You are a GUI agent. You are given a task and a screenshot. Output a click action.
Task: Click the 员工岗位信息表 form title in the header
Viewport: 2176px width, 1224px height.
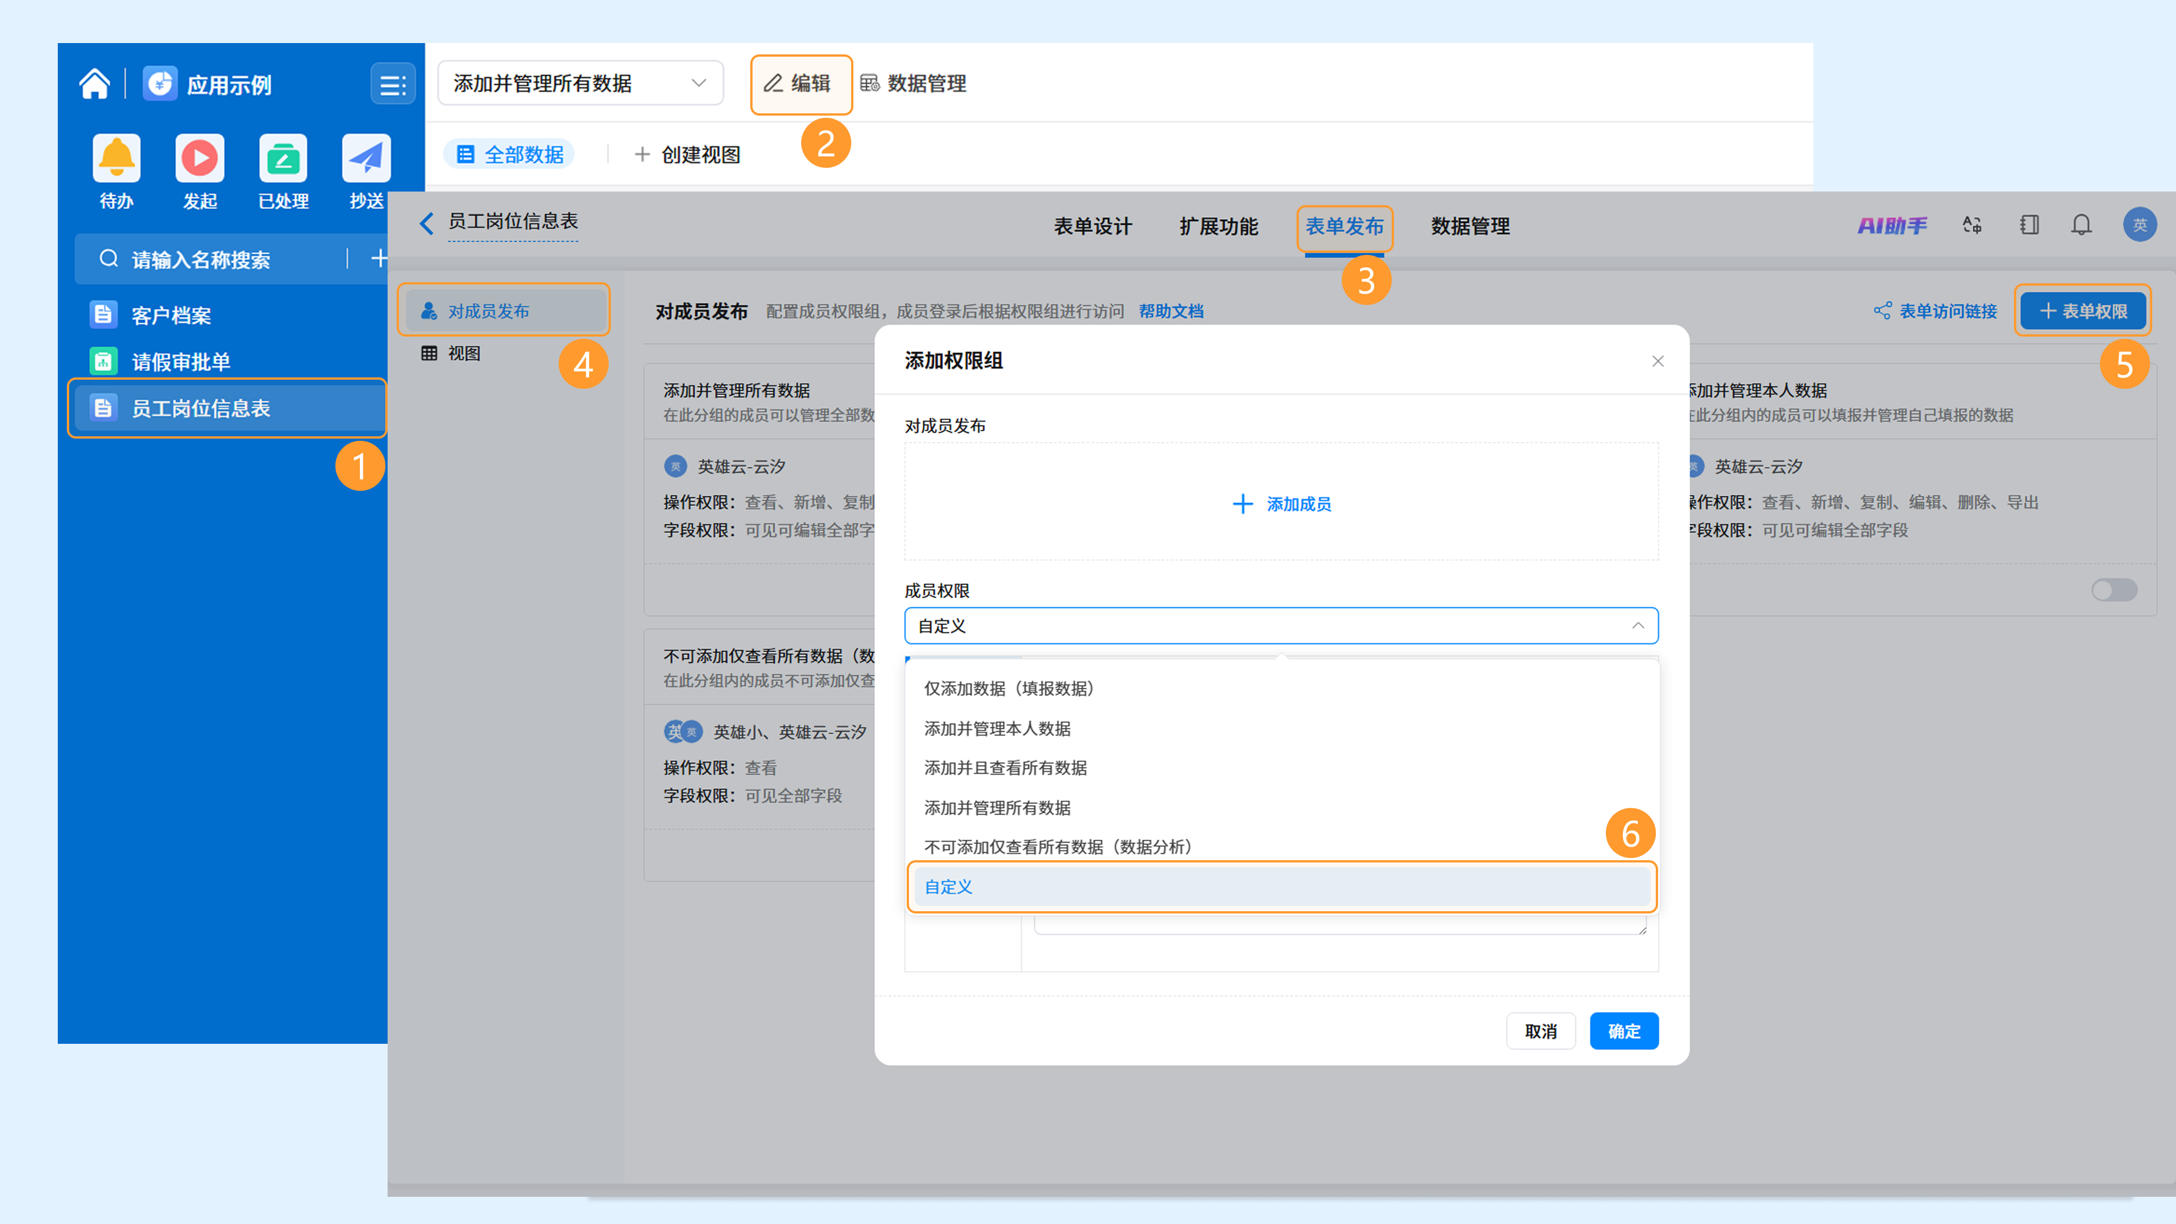click(x=513, y=222)
